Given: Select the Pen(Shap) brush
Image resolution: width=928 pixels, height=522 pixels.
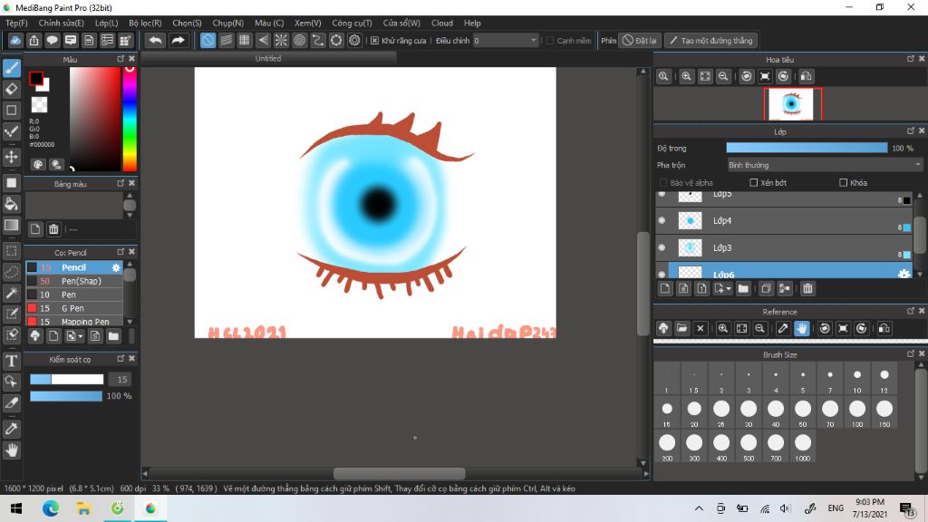Looking at the screenshot, I should point(74,281).
